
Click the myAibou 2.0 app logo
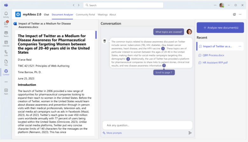(x=18, y=14)
